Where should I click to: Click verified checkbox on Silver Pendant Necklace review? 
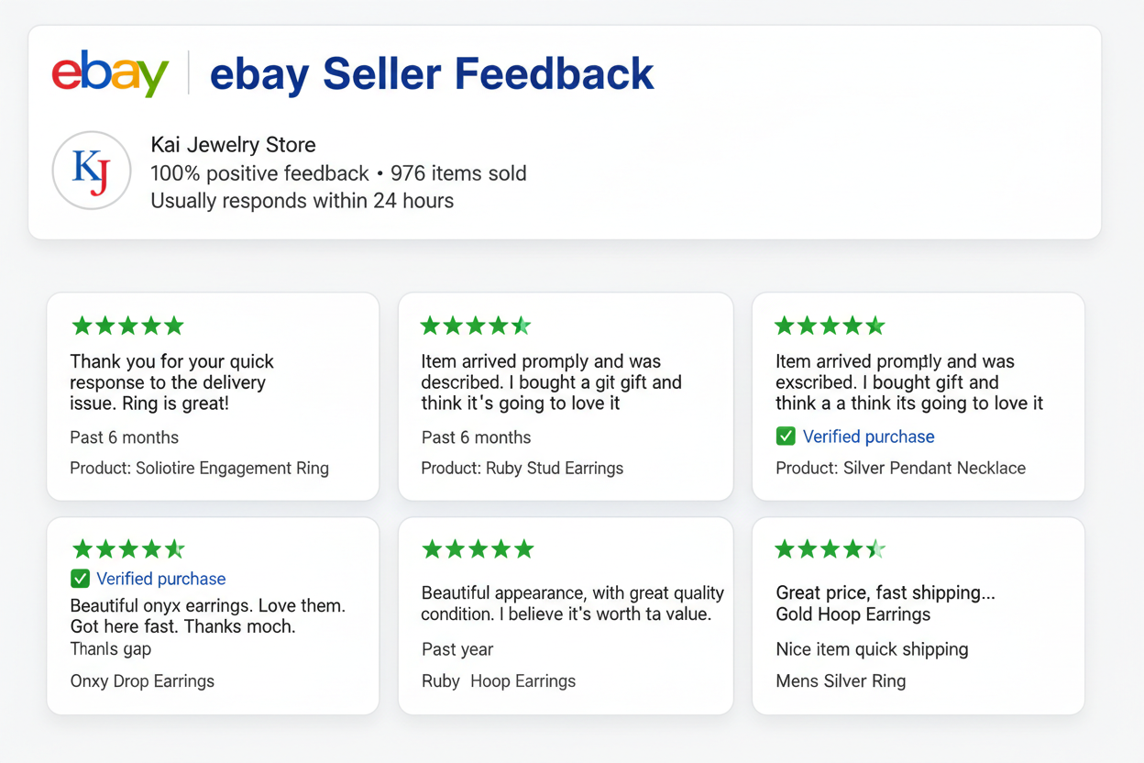click(x=786, y=437)
